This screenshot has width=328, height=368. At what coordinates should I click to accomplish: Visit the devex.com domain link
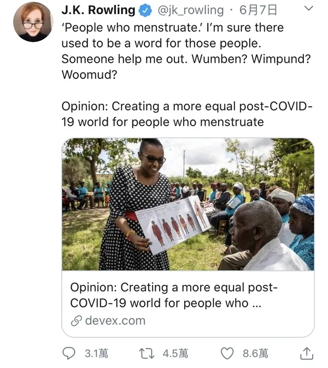point(115,321)
